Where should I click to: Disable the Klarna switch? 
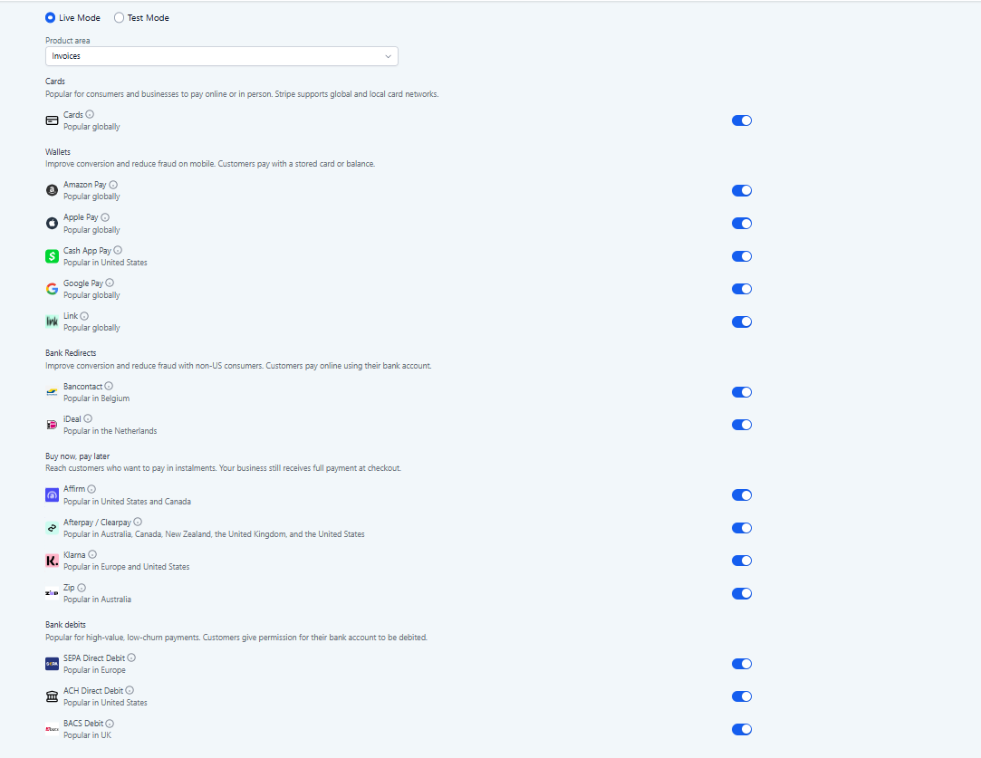(741, 561)
